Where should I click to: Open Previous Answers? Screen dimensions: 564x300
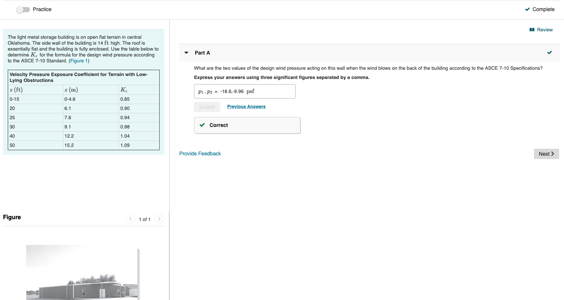pyautogui.click(x=246, y=106)
